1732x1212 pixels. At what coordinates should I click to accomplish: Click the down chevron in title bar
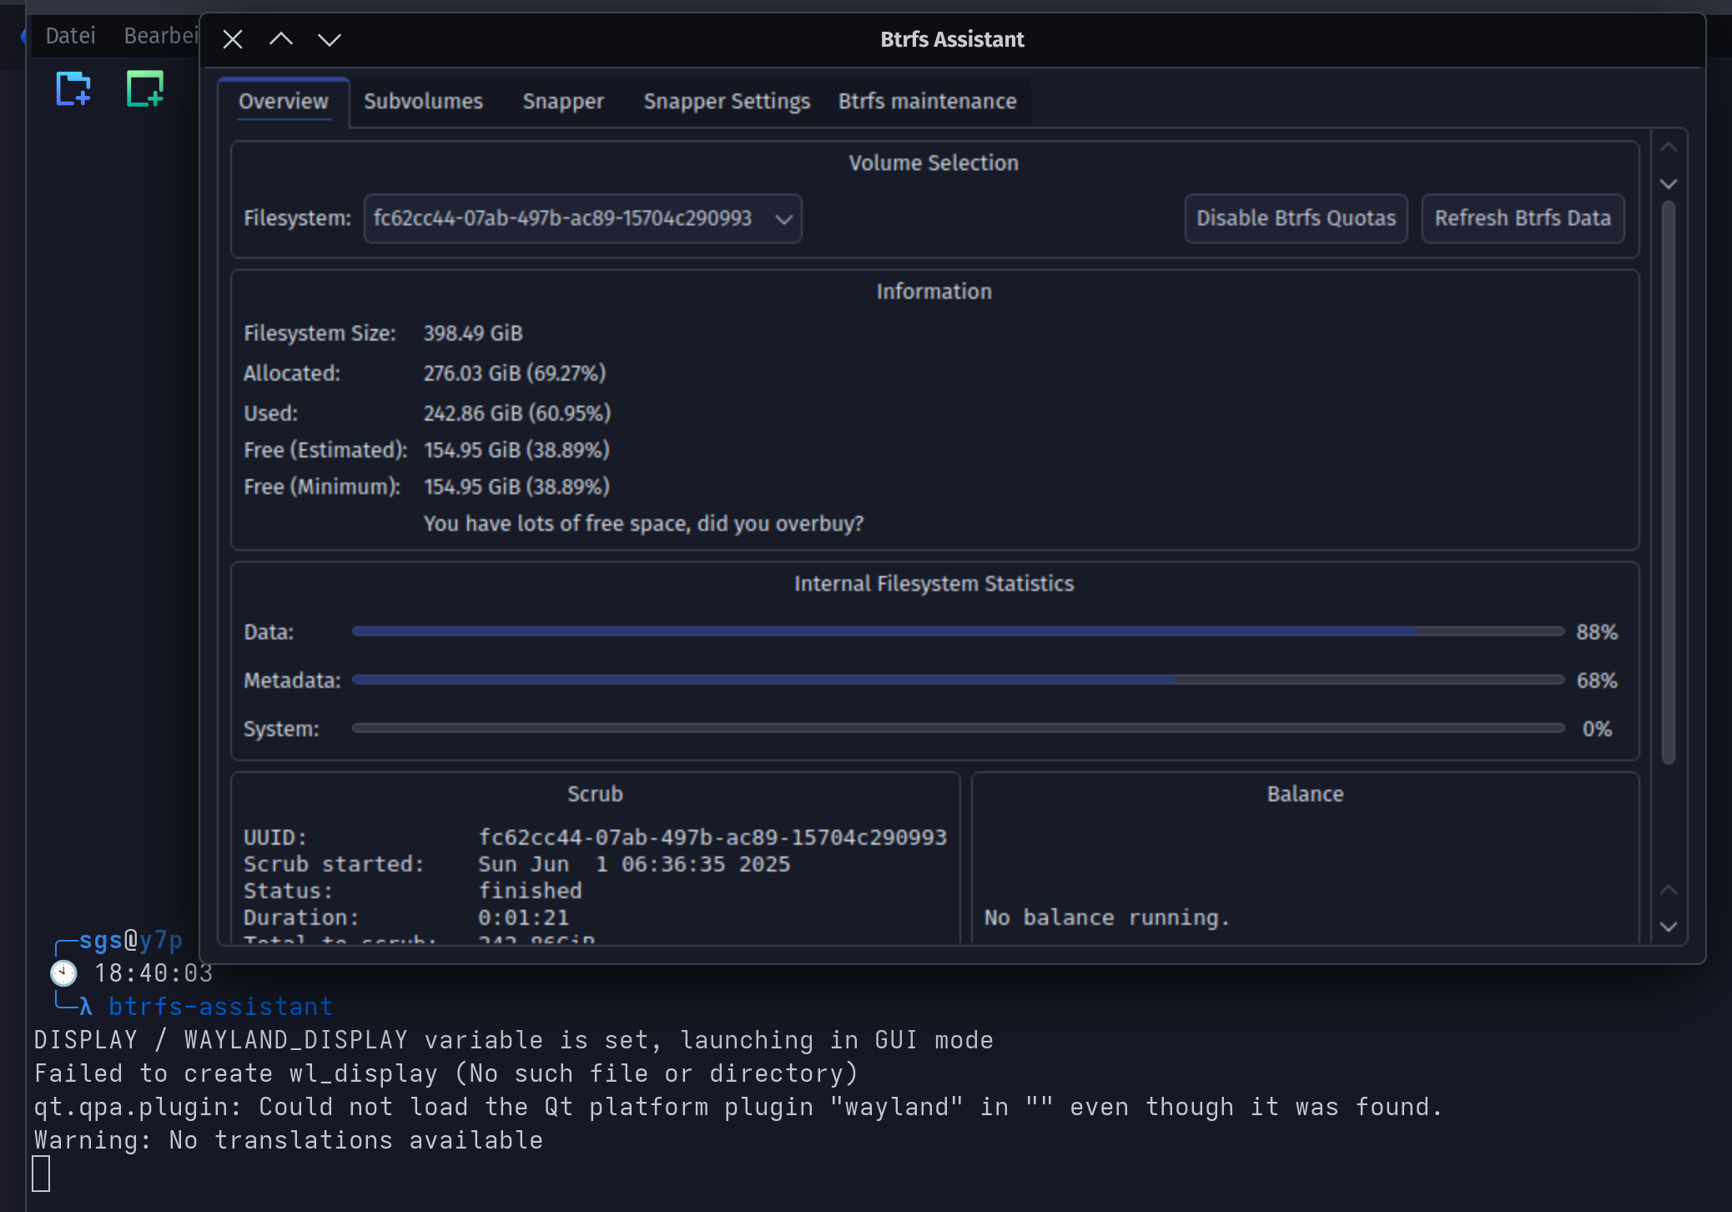click(330, 39)
